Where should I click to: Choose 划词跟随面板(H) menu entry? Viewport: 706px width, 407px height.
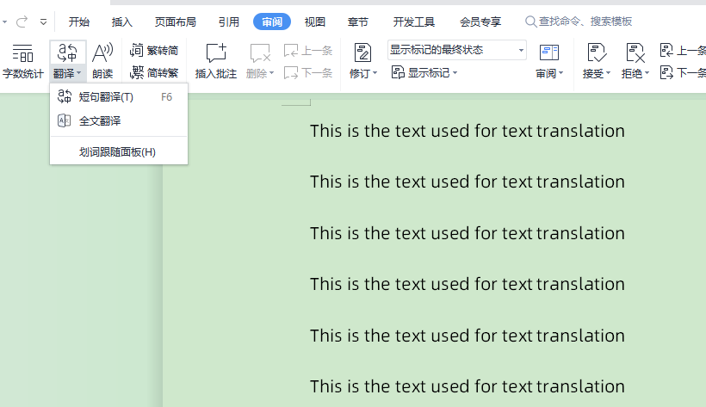(x=119, y=151)
